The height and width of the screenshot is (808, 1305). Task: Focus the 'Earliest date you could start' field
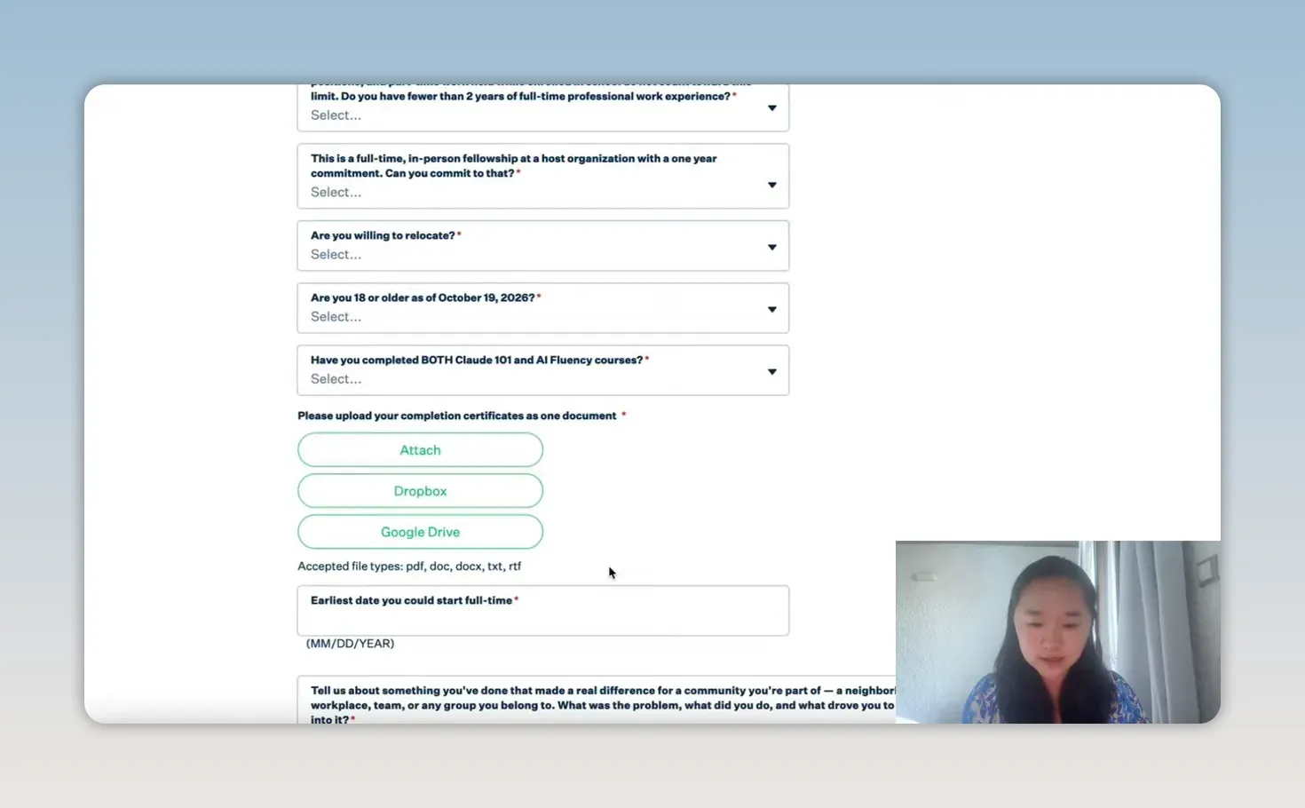pyautogui.click(x=542, y=611)
